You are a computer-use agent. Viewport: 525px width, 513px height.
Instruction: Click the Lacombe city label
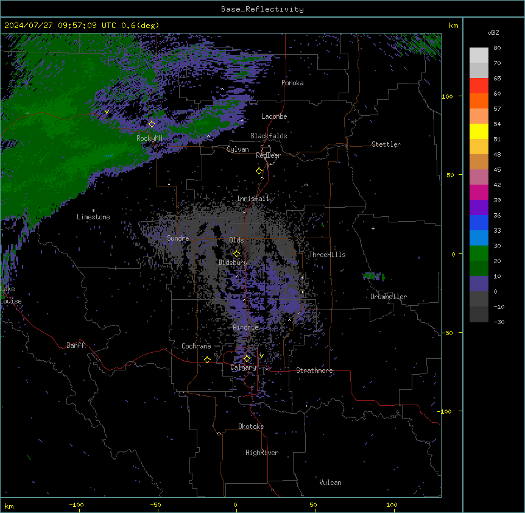click(274, 116)
